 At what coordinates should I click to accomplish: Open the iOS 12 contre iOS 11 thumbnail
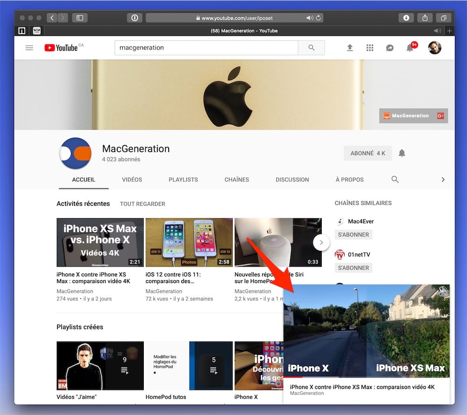coord(189,242)
